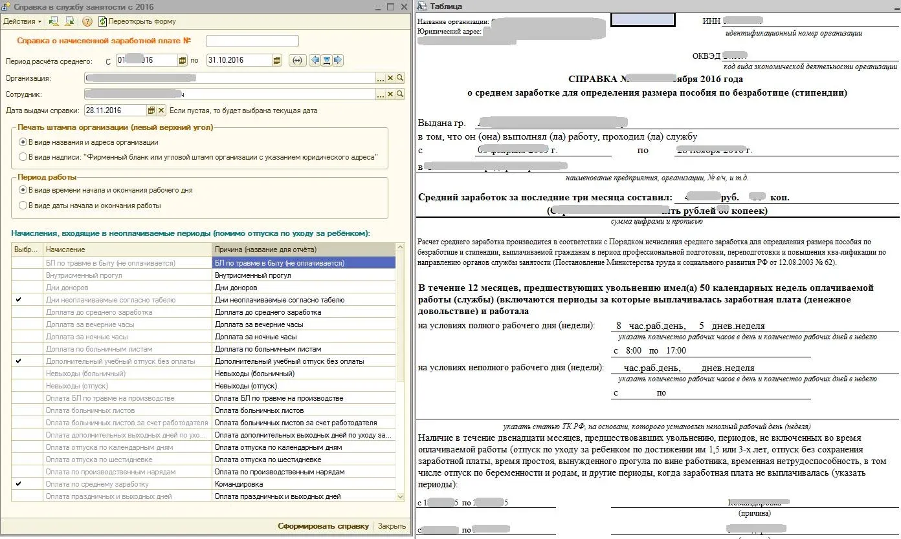Open the Организация selection list (ellipsis button)
The image size is (901, 539).
pyautogui.click(x=380, y=78)
